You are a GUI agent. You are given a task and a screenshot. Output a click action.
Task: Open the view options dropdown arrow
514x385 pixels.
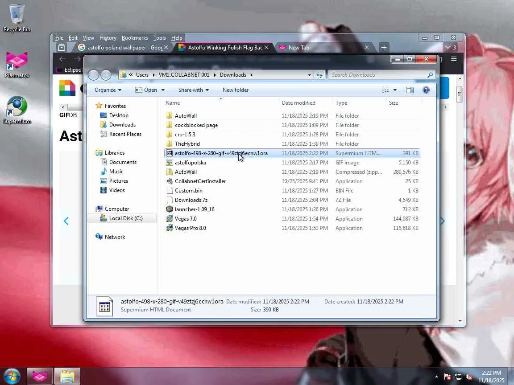pyautogui.click(x=395, y=90)
